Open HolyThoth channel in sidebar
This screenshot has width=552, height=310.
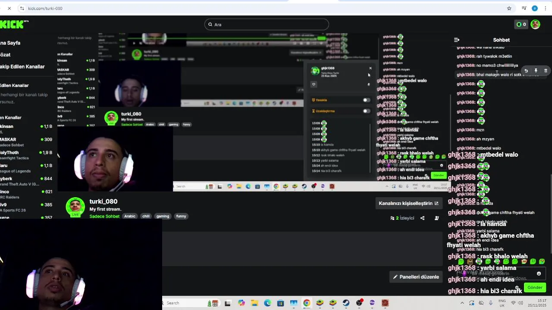click(x=26, y=155)
